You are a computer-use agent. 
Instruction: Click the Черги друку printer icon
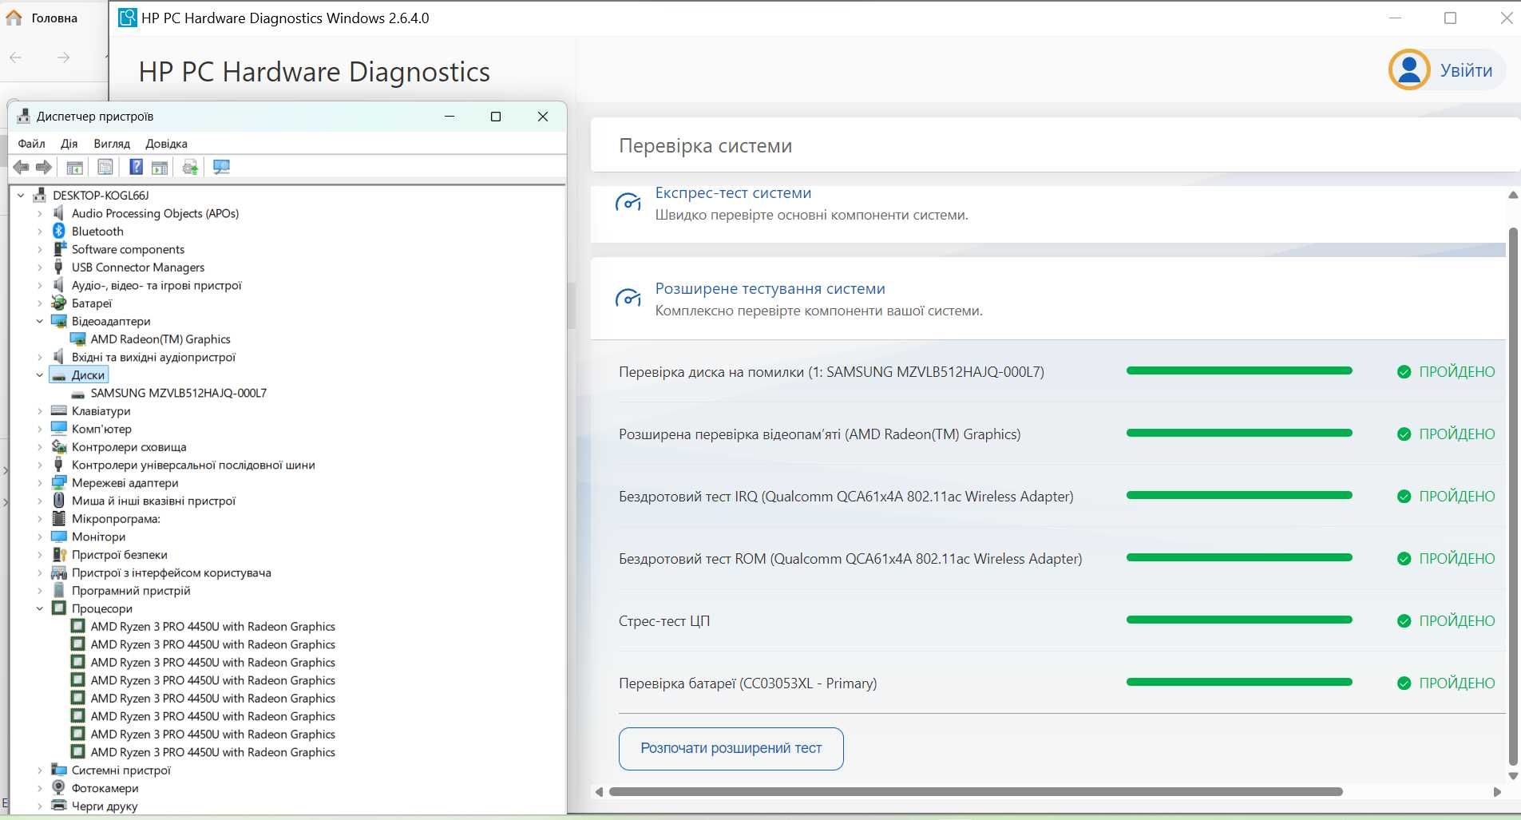[58, 805]
